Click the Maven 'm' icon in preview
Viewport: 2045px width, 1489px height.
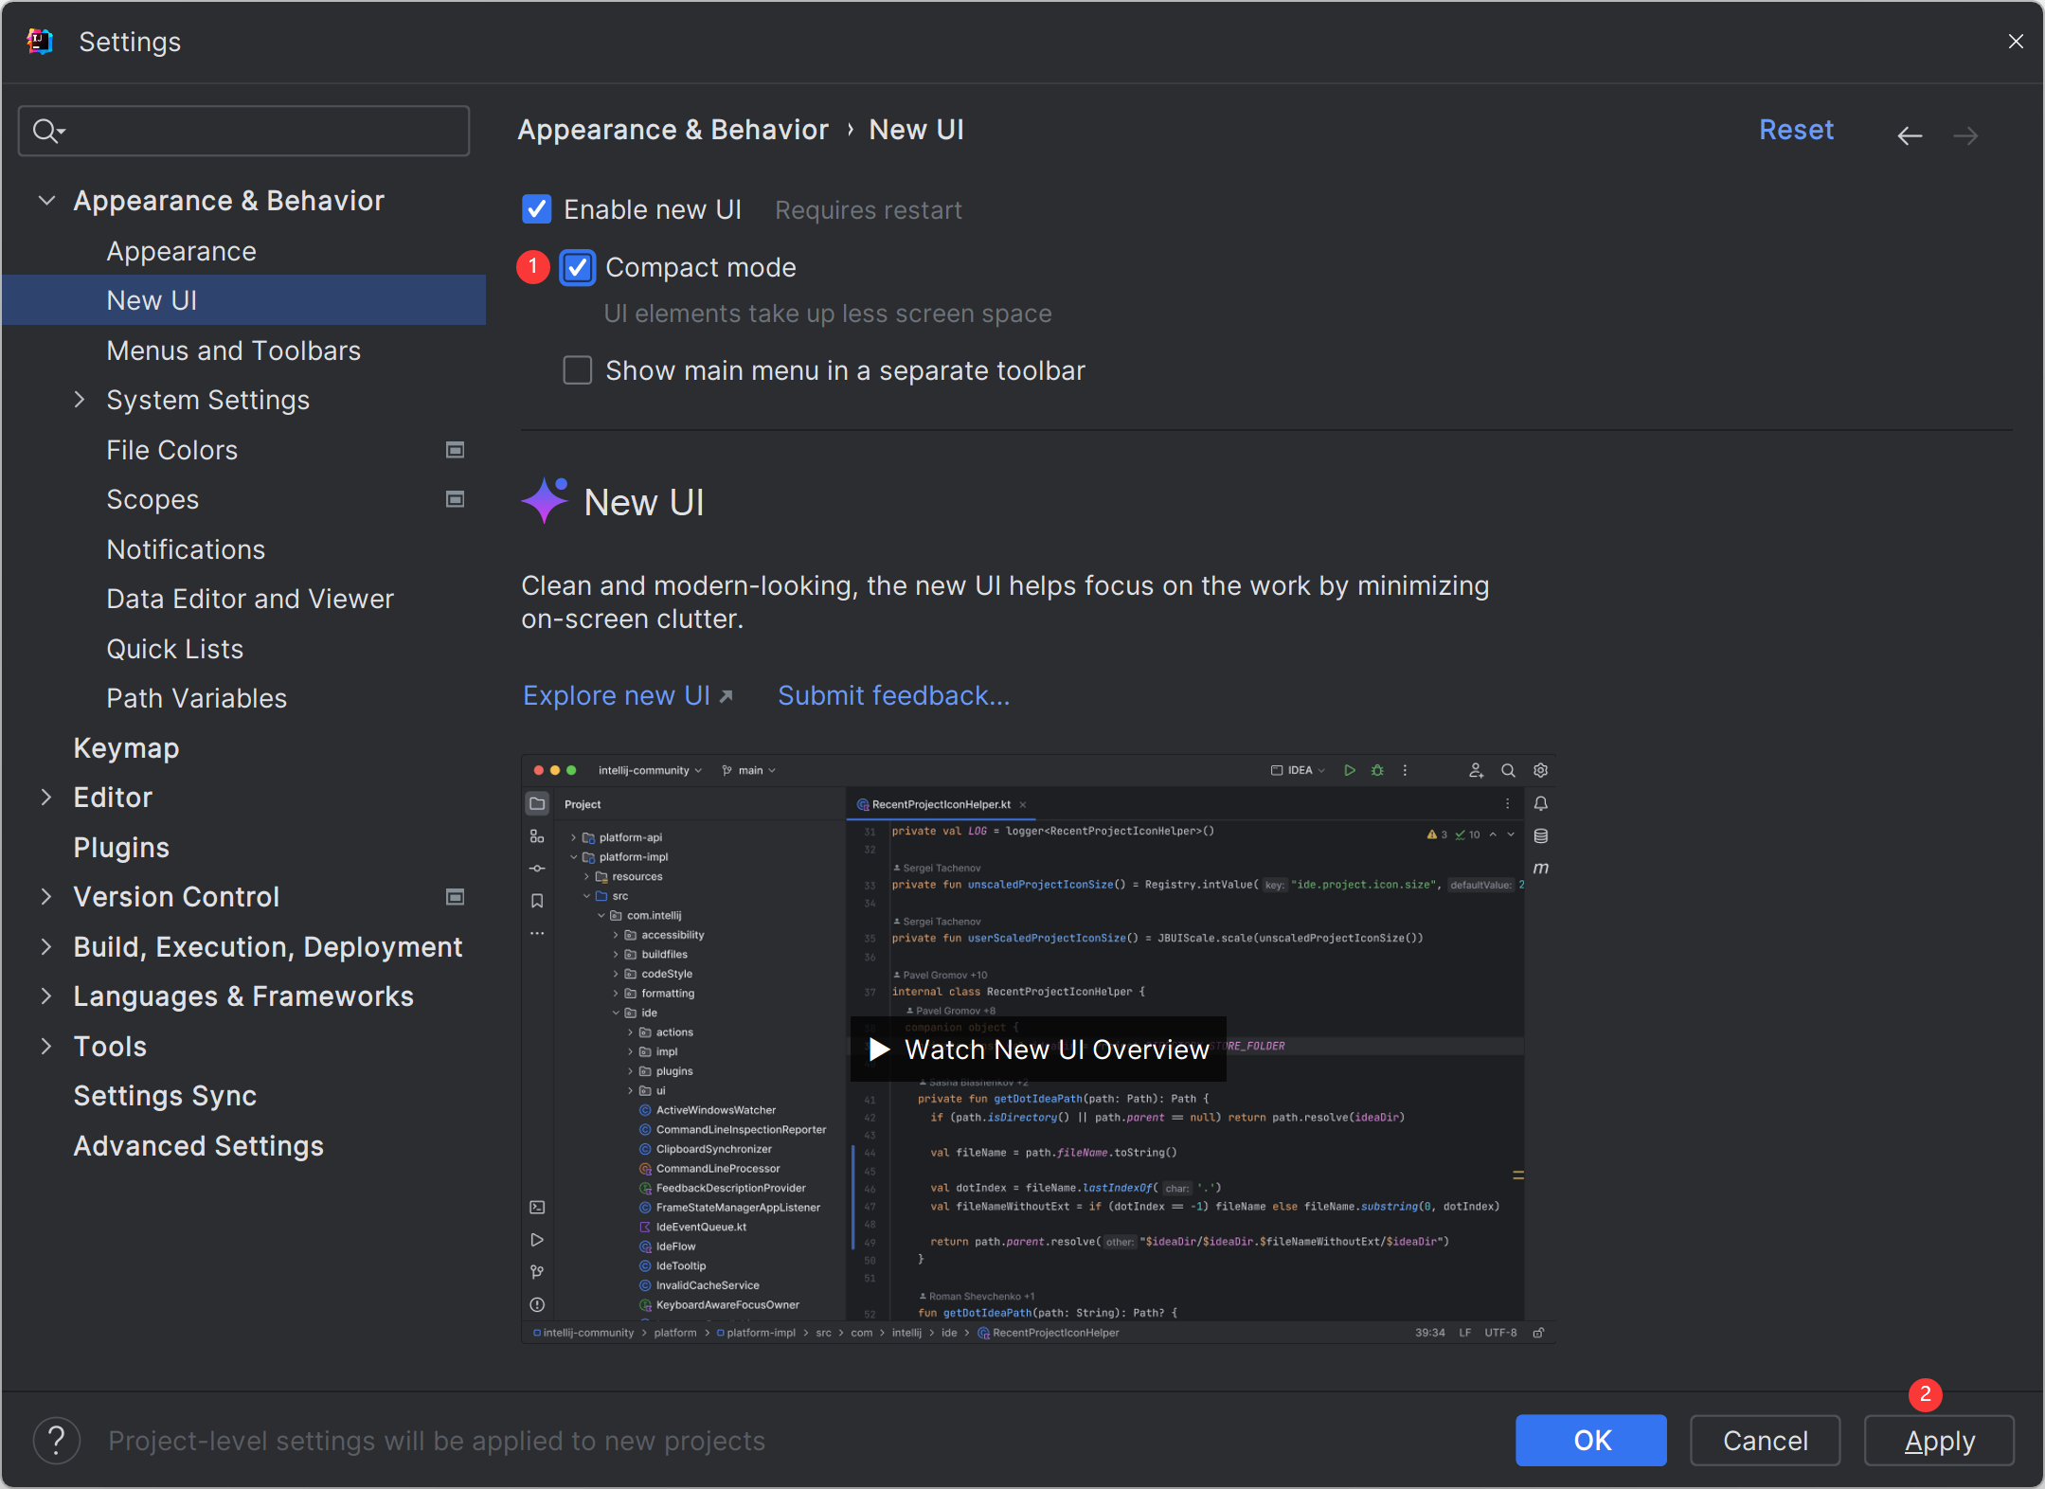1541,868
